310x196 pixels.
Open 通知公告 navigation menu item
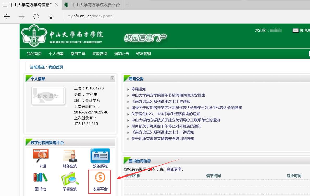point(122,54)
